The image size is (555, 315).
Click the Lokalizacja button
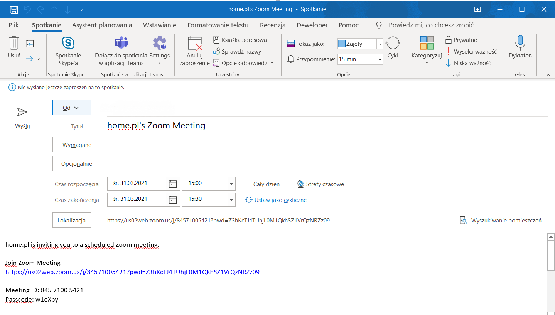tap(71, 220)
